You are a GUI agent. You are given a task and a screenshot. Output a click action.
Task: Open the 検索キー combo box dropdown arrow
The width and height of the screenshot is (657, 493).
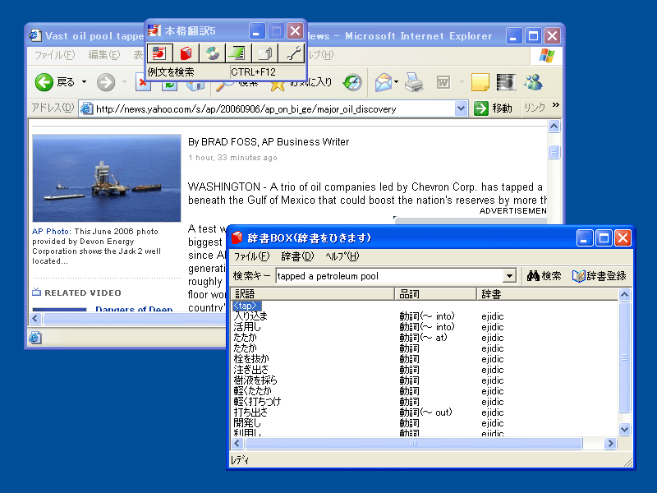coord(509,276)
